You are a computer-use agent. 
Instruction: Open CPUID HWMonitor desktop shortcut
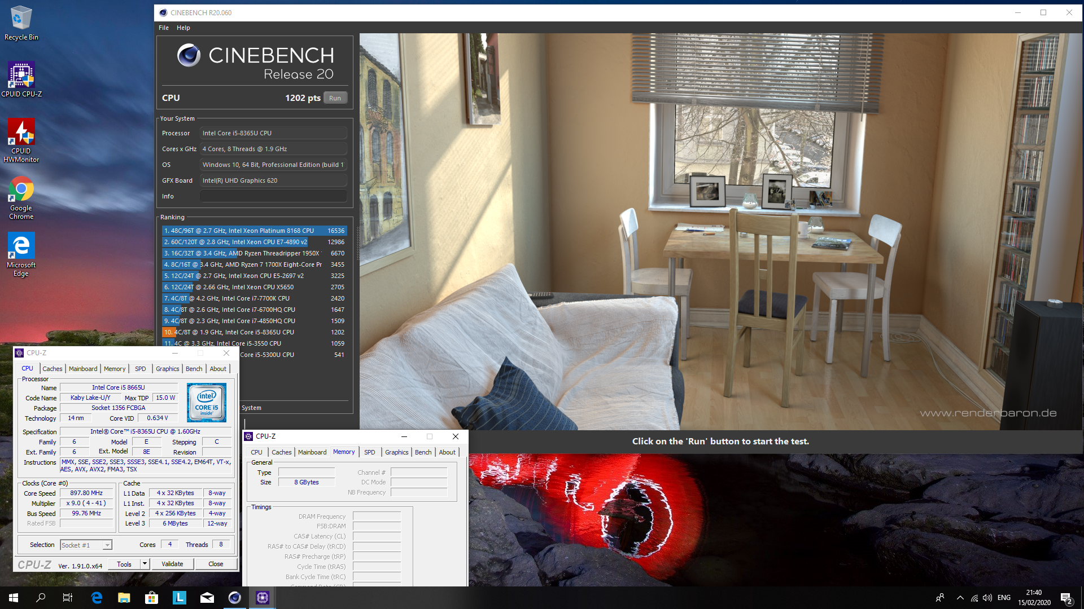[21, 140]
